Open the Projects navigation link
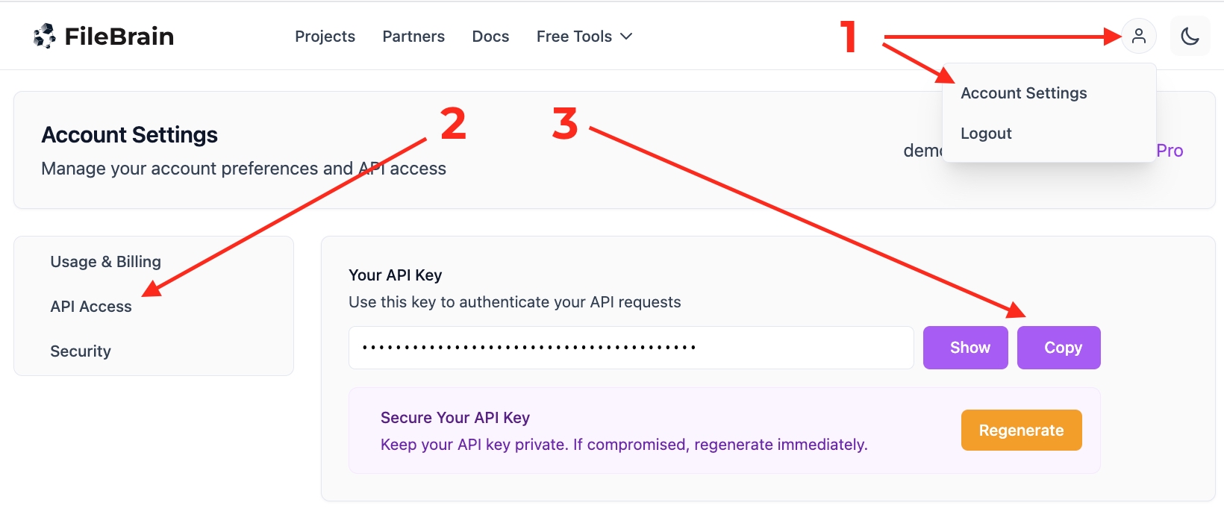1224x529 pixels. 325,37
